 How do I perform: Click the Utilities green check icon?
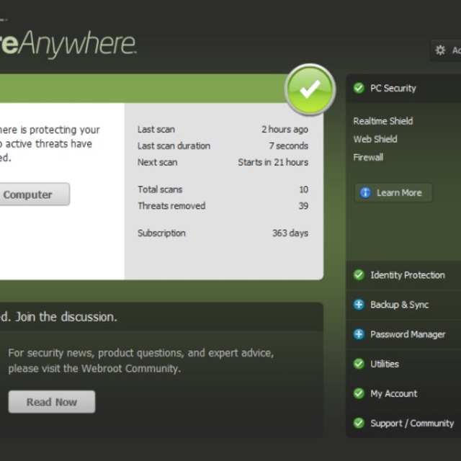pos(359,364)
